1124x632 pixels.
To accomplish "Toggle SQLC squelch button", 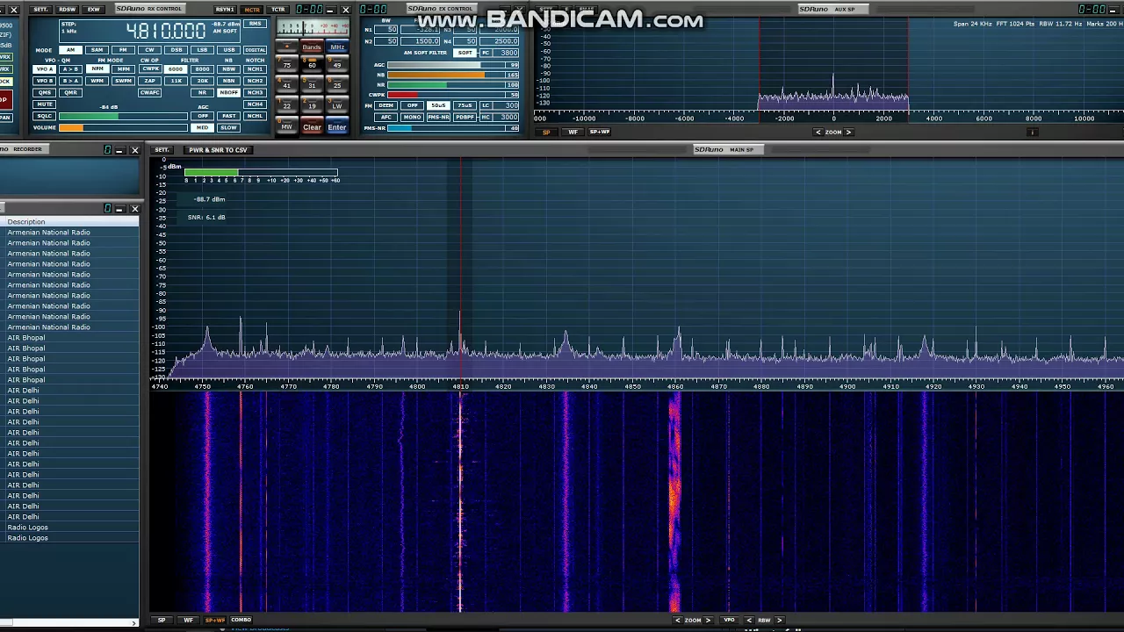I will click(44, 116).
